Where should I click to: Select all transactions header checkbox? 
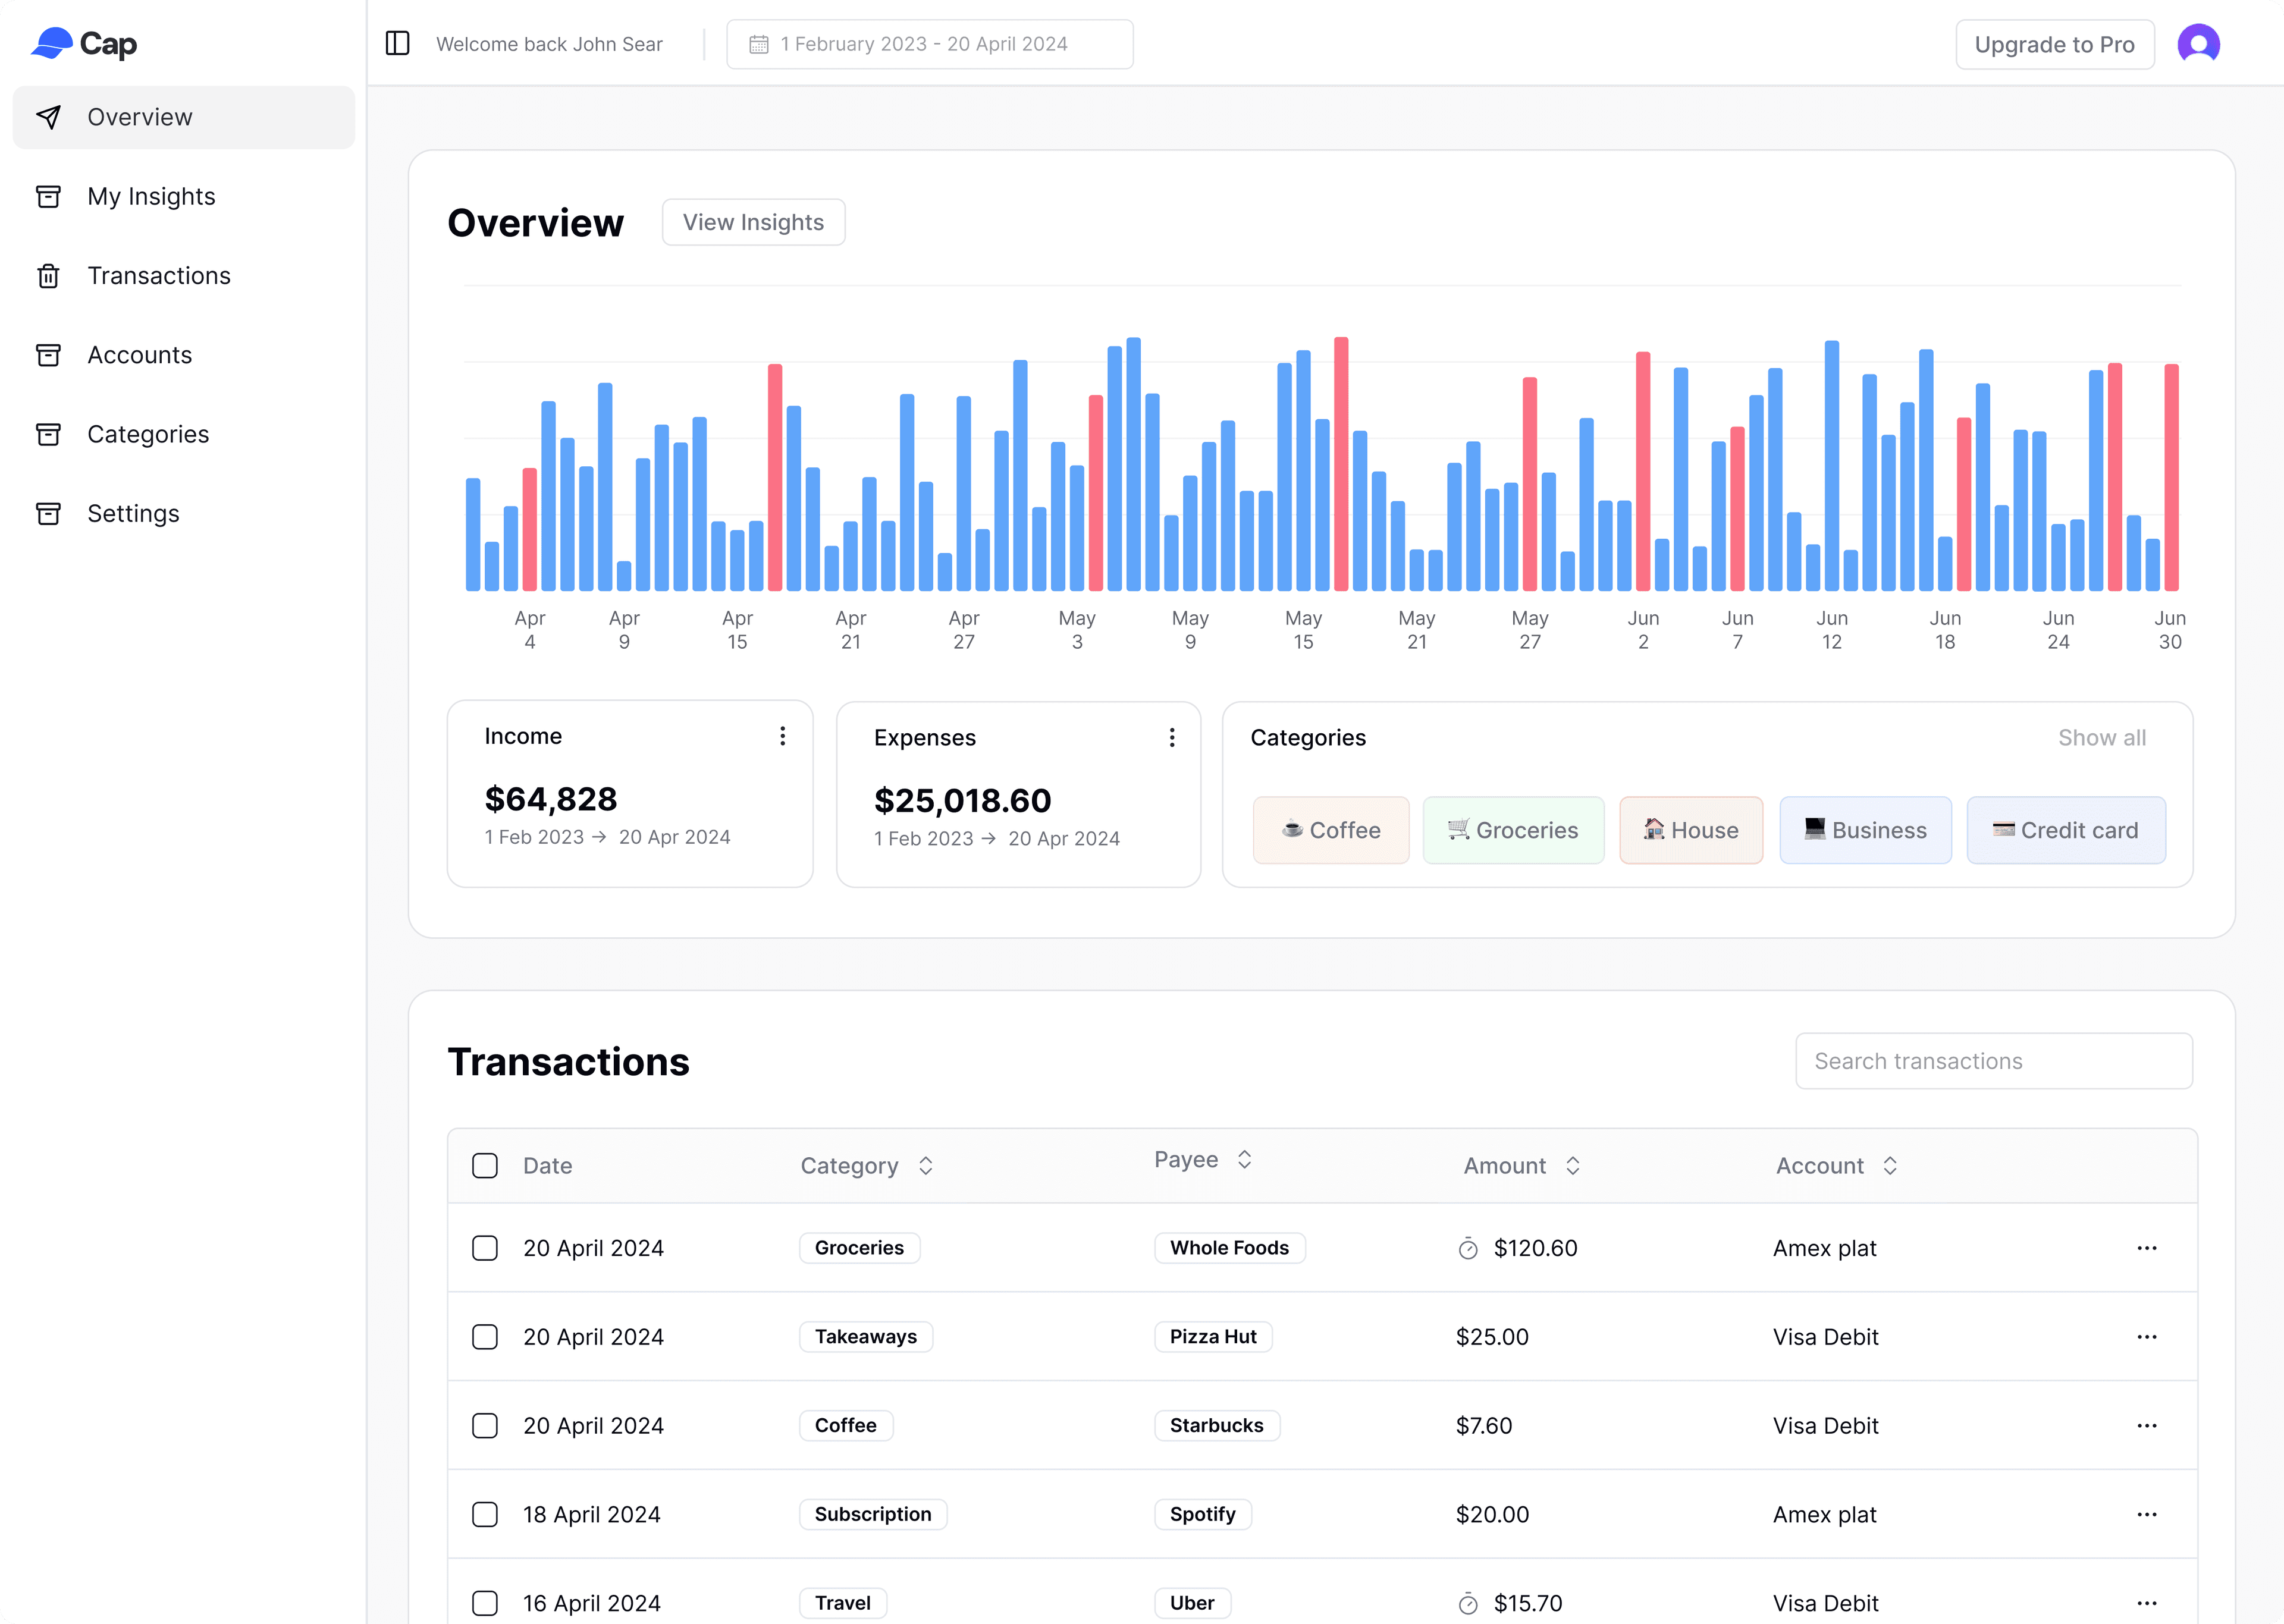point(485,1166)
